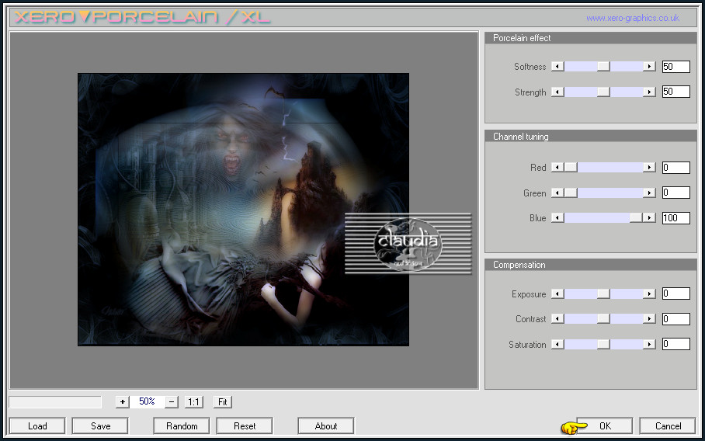Click the Softness left arrow
Image resolution: width=705 pixels, height=441 pixels.
coord(557,67)
